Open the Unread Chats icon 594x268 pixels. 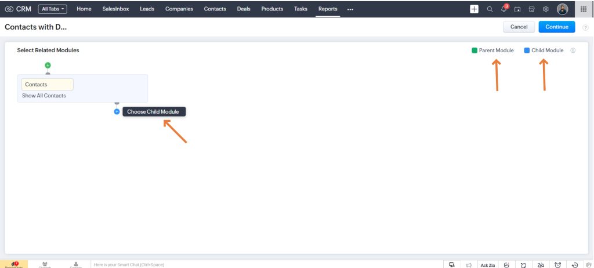tap(14, 264)
